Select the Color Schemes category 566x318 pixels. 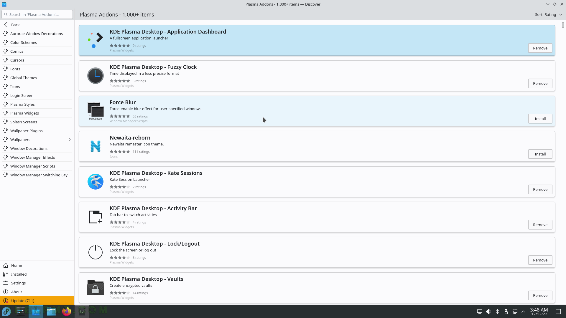coord(37,42)
